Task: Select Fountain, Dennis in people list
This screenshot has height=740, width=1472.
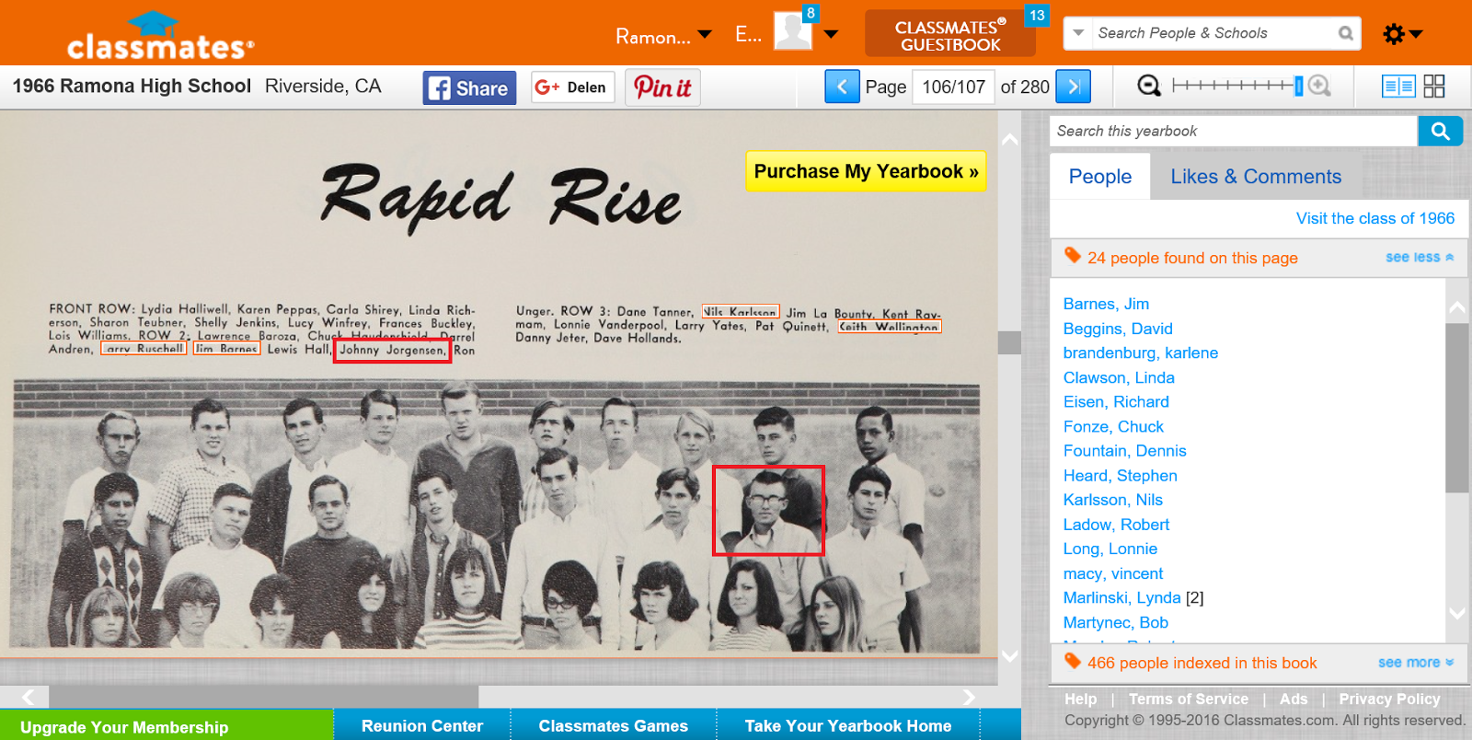Action: 1125,451
